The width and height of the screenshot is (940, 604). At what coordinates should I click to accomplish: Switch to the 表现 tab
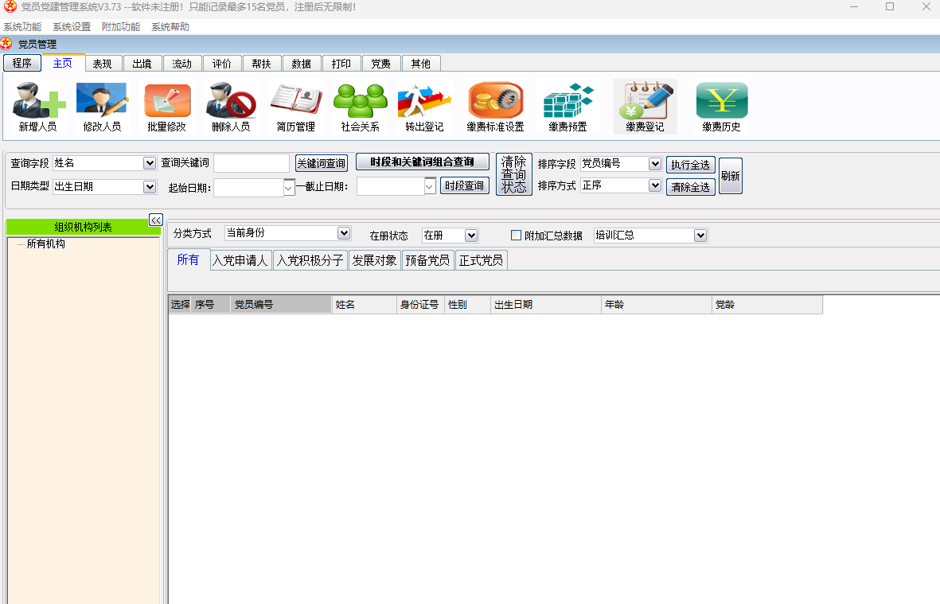tap(103, 64)
